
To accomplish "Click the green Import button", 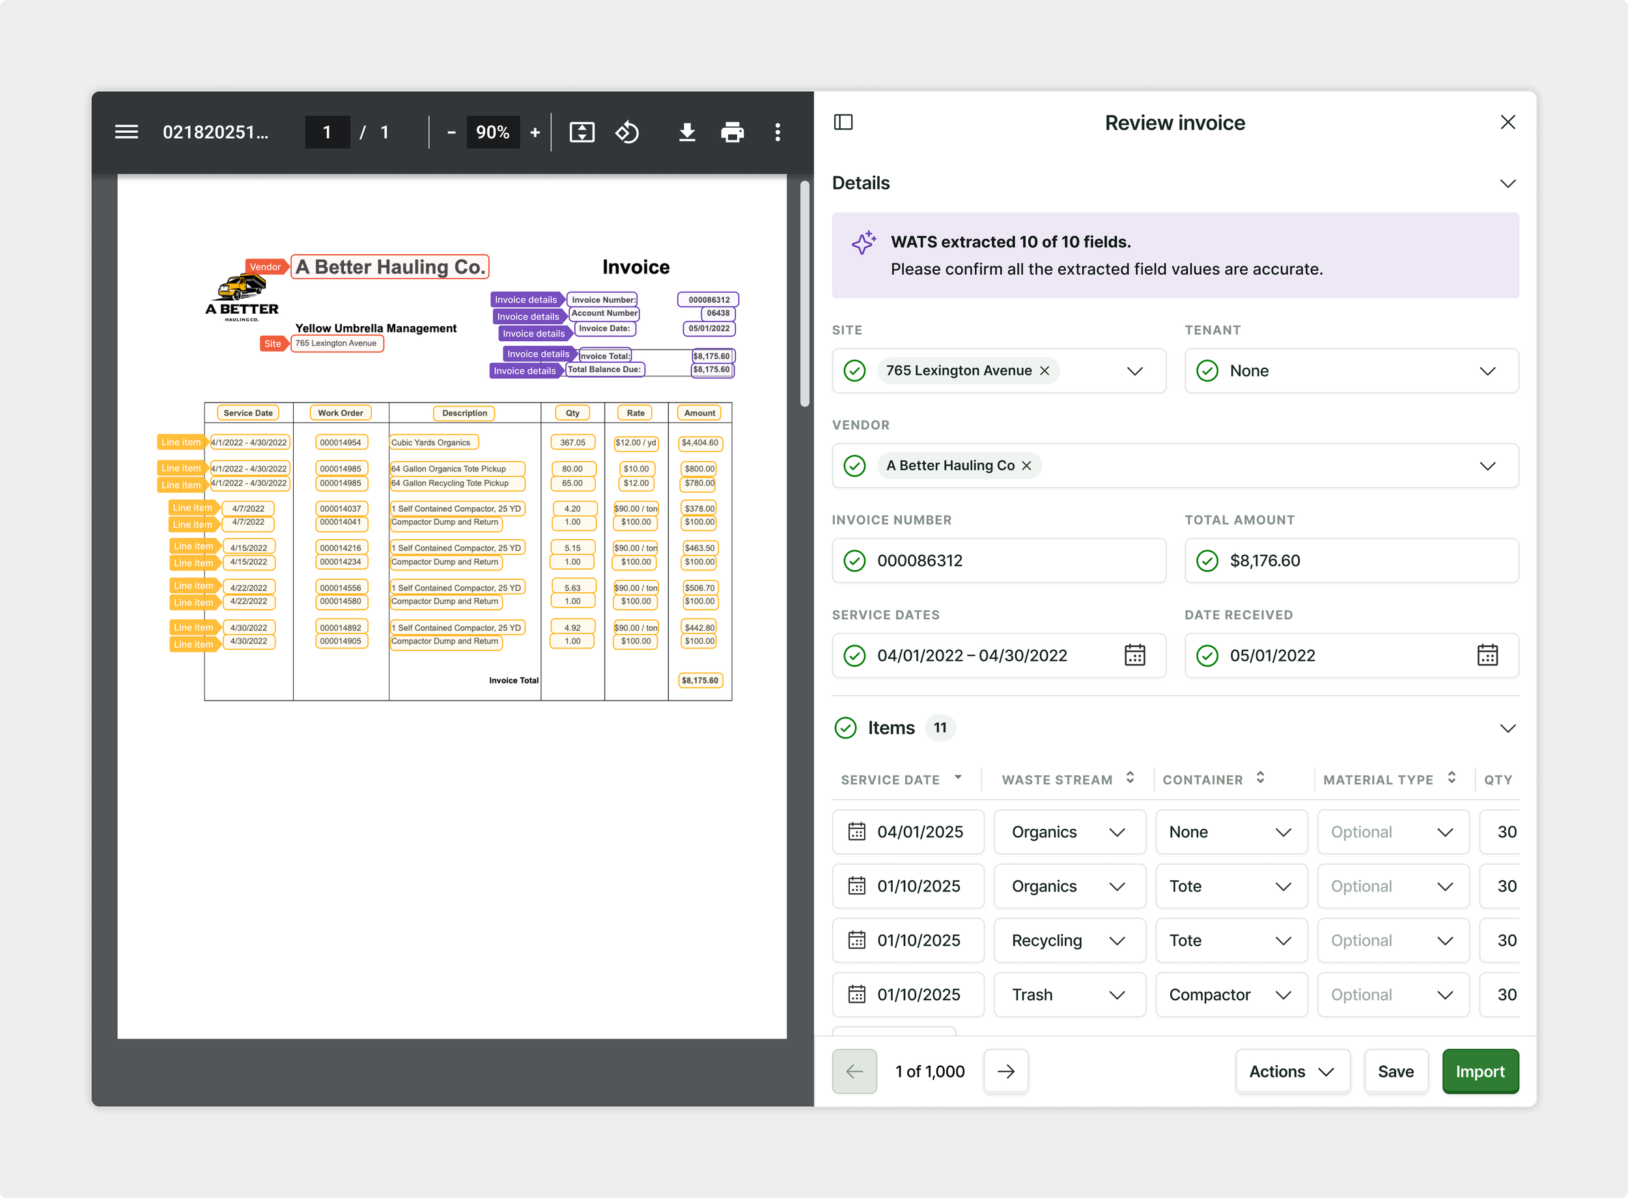I will pos(1480,1071).
